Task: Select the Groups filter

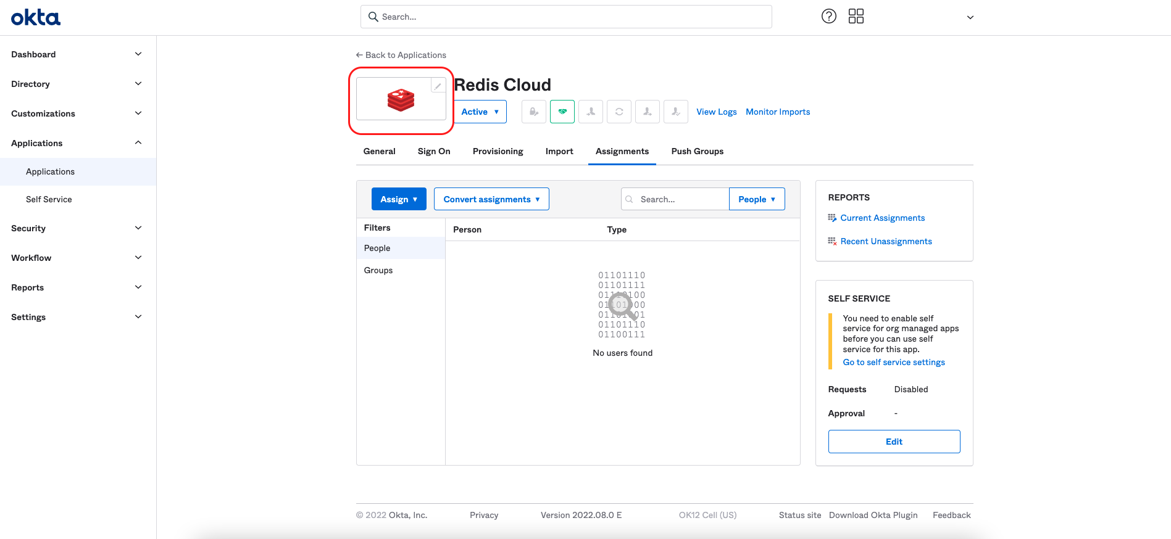Action: 378,270
